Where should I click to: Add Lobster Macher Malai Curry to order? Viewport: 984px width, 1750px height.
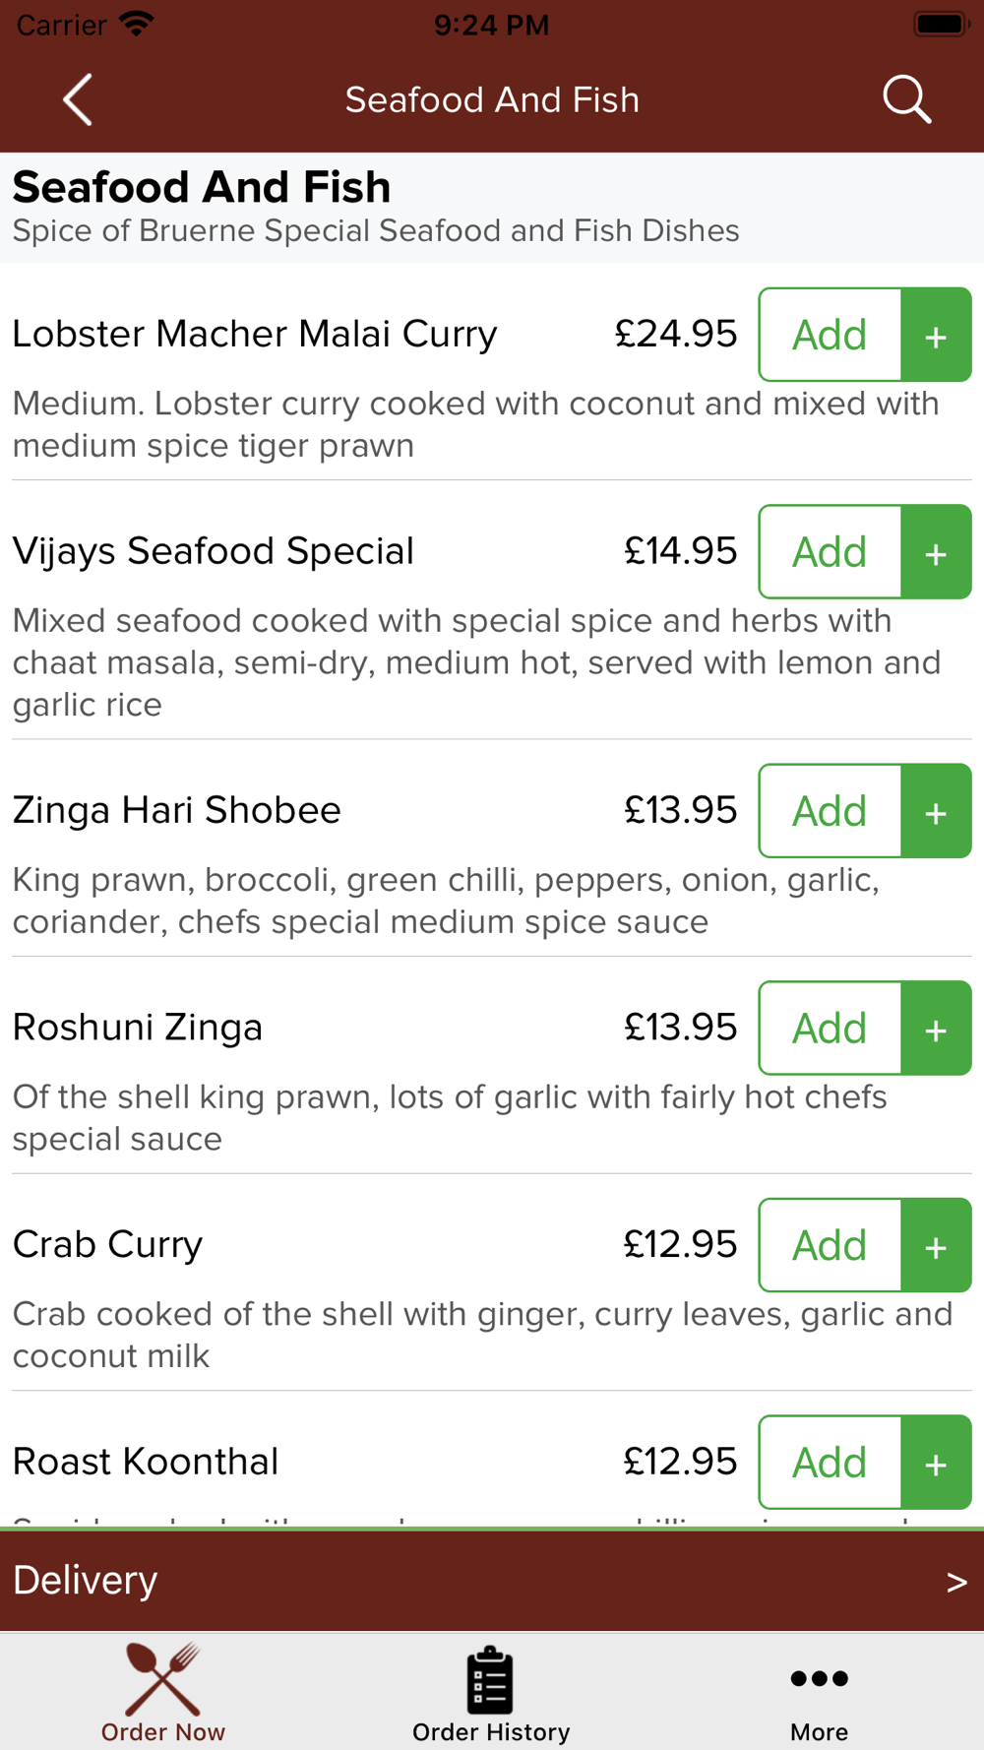click(x=830, y=335)
